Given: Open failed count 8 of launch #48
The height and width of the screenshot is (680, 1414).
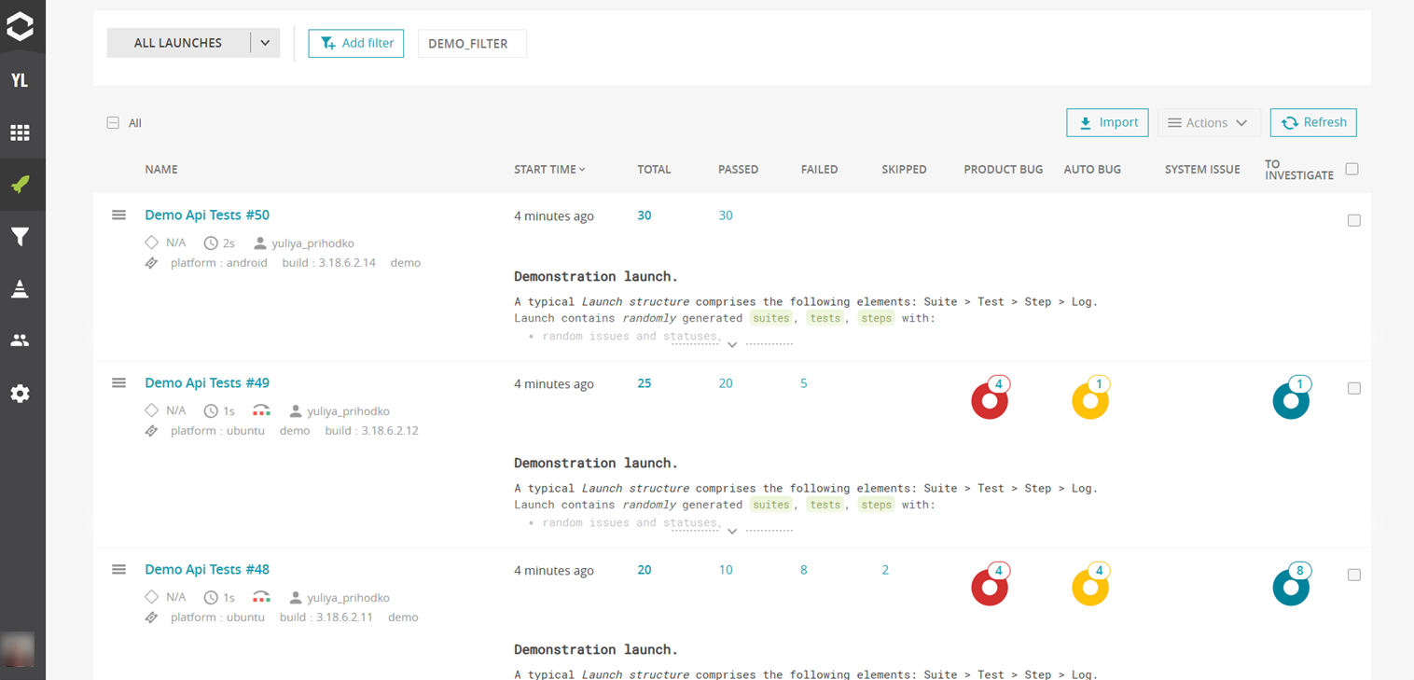Looking at the screenshot, I should pos(804,570).
